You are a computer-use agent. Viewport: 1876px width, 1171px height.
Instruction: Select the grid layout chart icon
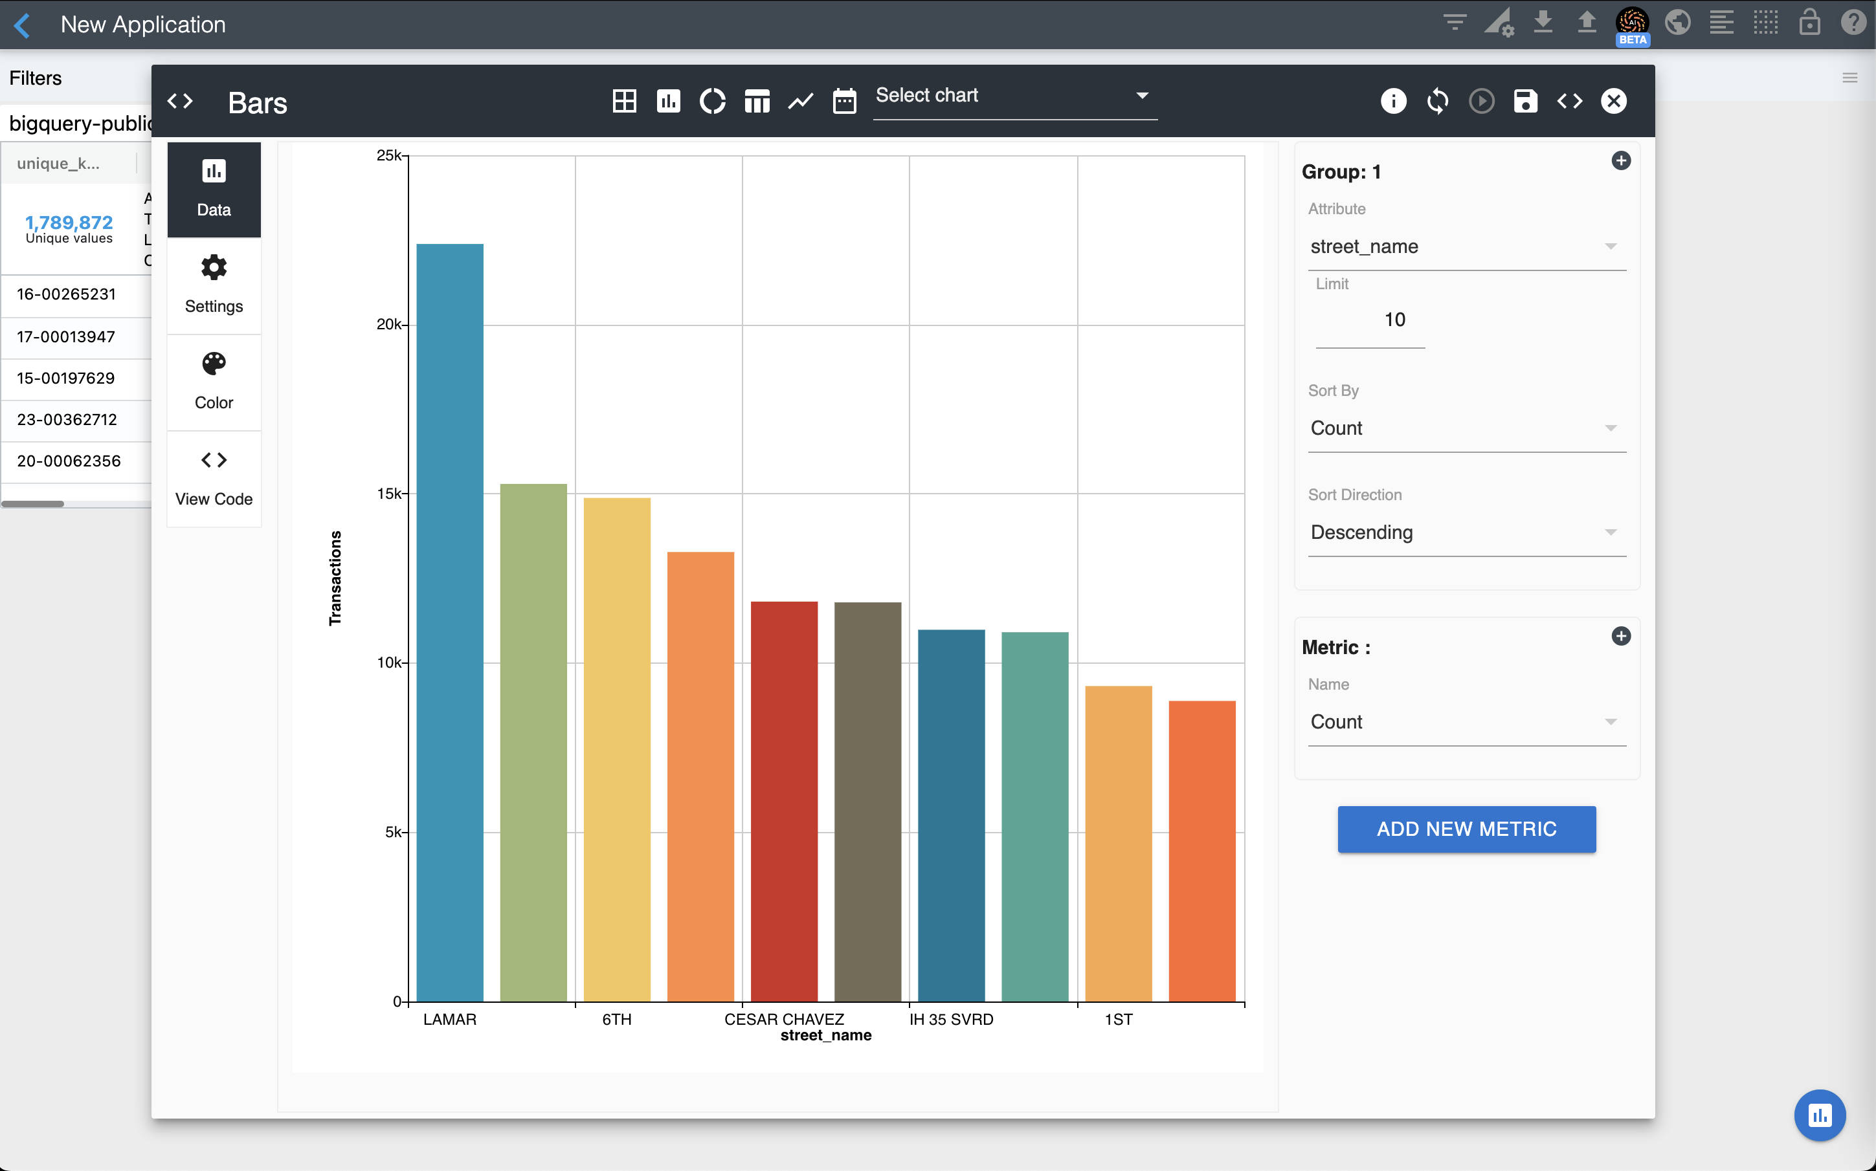(x=624, y=102)
